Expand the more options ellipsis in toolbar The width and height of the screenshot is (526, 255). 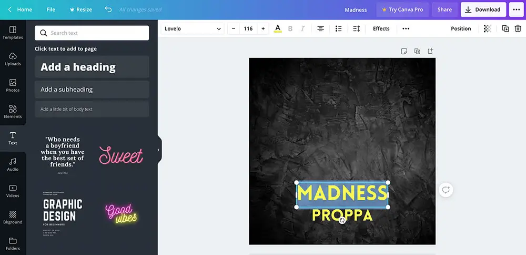point(406,28)
